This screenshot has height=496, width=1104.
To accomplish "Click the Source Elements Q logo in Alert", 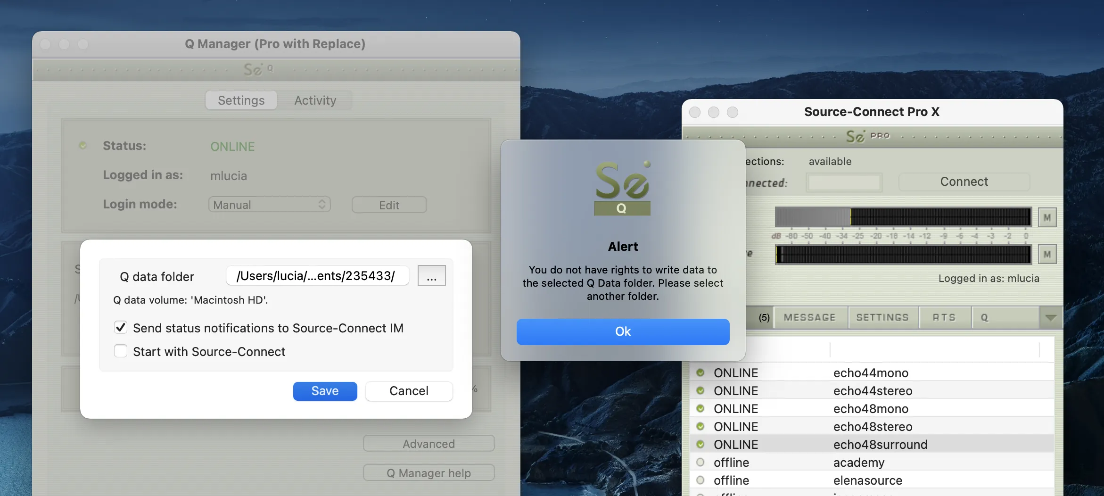I will tap(622, 188).
